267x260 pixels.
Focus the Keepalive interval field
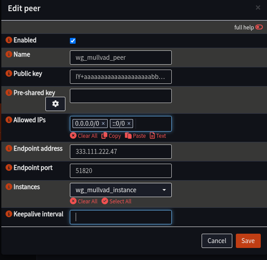(121, 217)
